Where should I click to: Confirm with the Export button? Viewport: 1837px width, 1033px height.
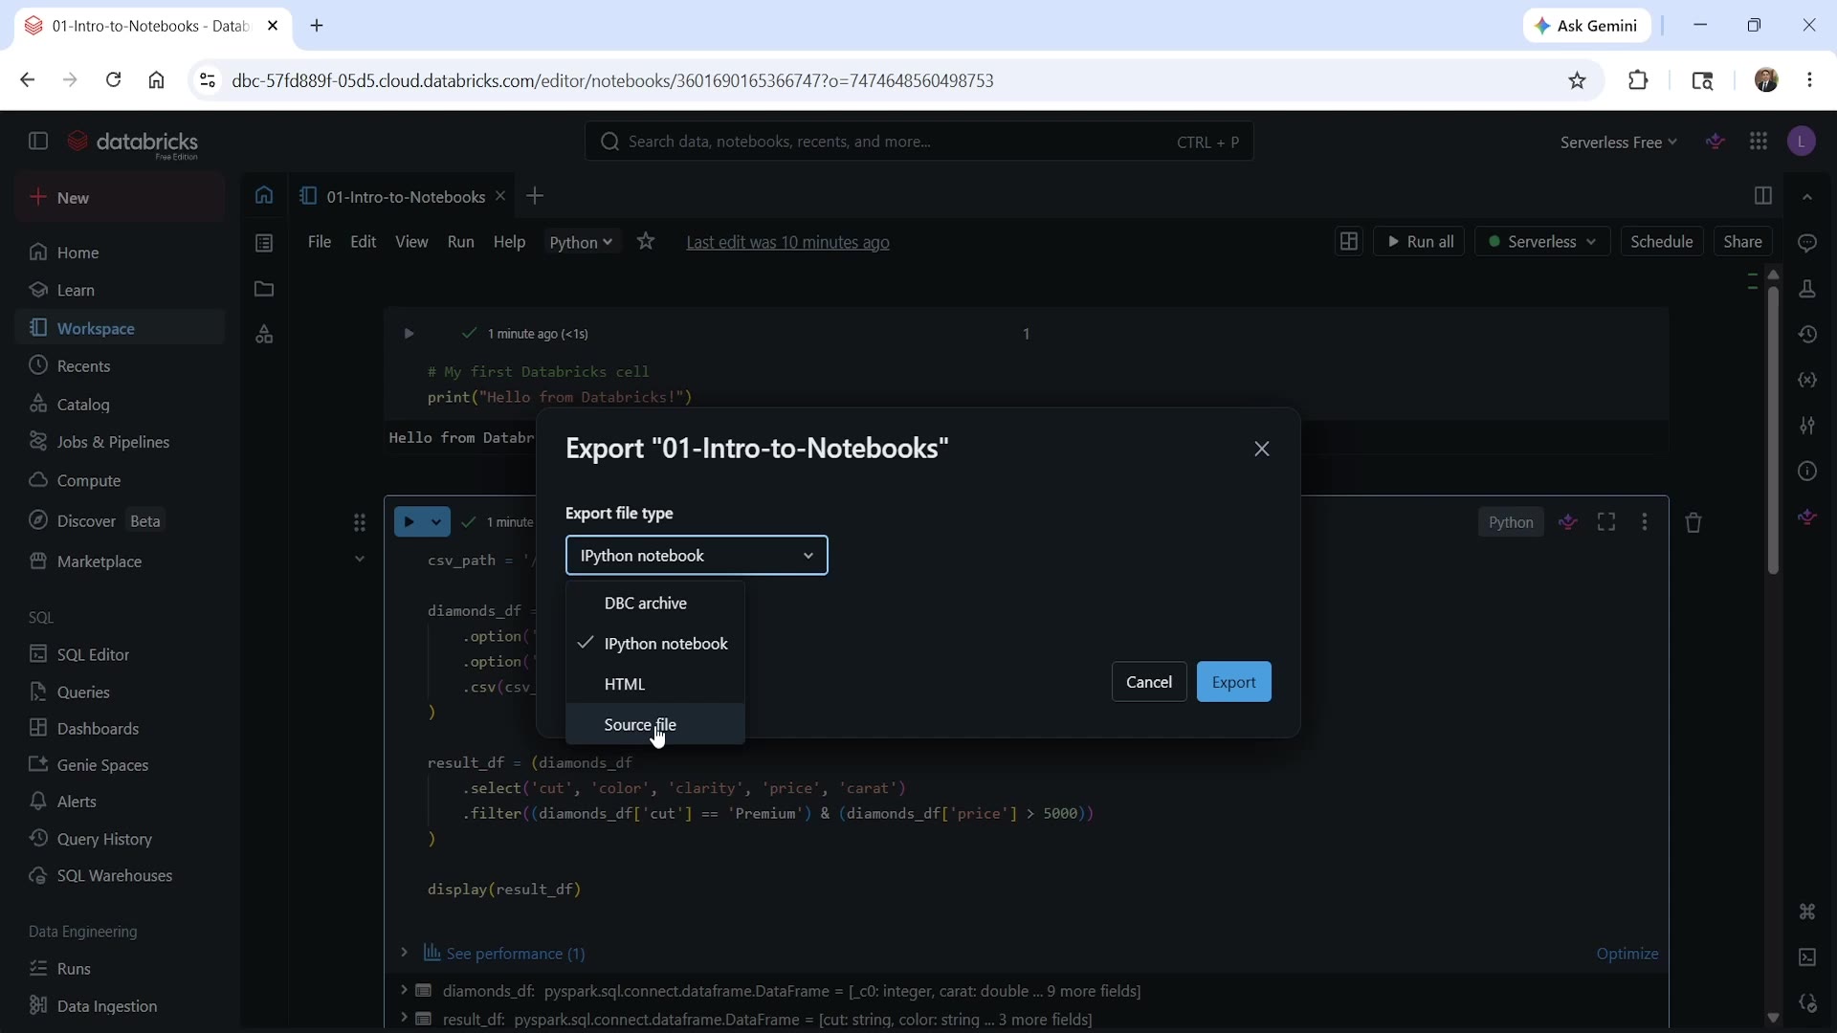coord(1233,682)
